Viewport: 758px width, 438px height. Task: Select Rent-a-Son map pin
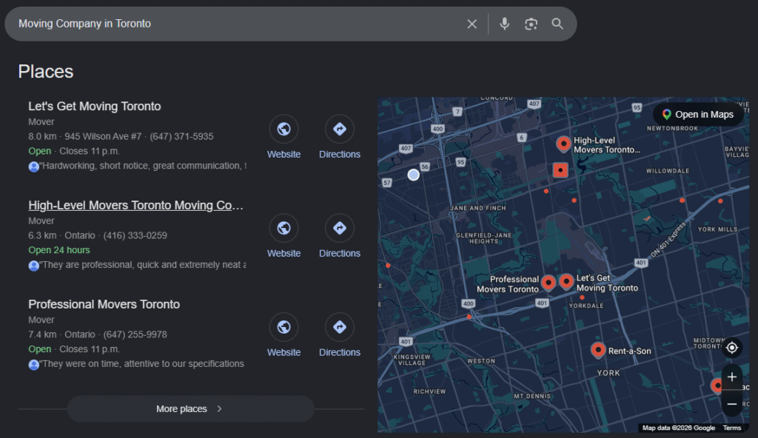tap(598, 349)
